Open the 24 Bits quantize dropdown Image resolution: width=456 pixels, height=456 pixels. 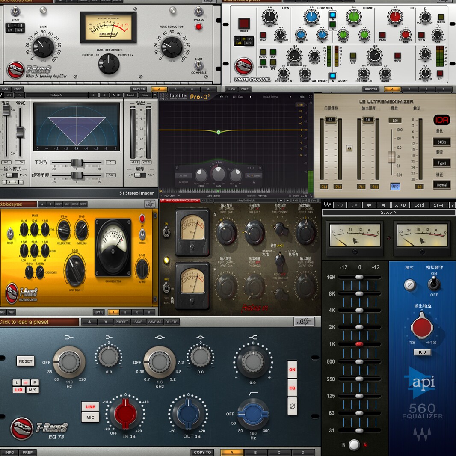(x=441, y=142)
